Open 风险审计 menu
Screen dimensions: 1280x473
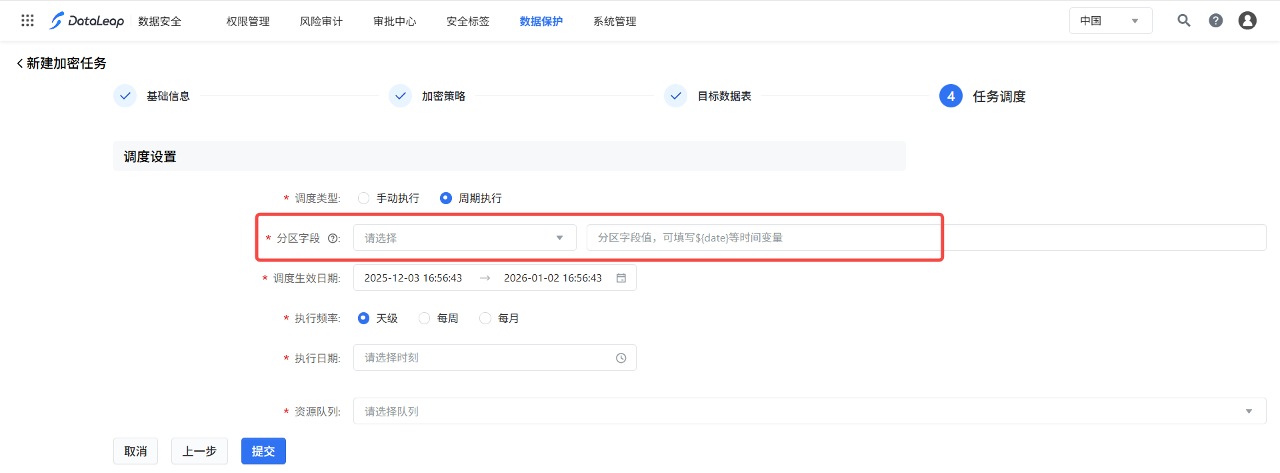pyautogui.click(x=321, y=21)
